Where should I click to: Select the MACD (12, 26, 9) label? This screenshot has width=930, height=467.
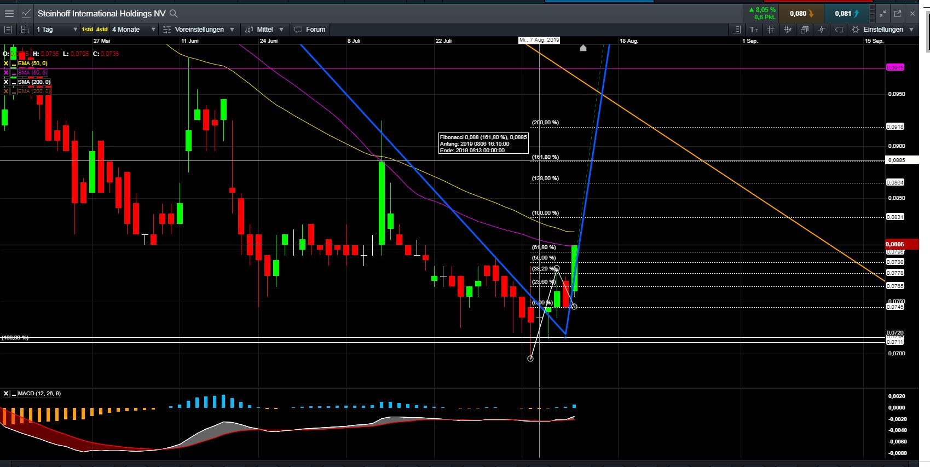tap(39, 394)
